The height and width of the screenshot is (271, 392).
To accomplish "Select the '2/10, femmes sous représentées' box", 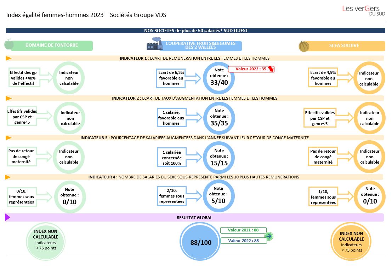I will (172, 196).
